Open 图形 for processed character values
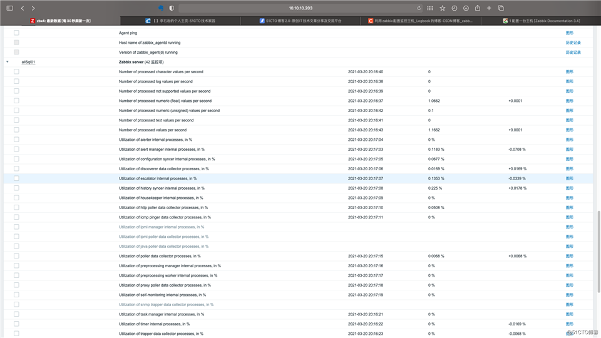The image size is (601, 338). (569, 71)
